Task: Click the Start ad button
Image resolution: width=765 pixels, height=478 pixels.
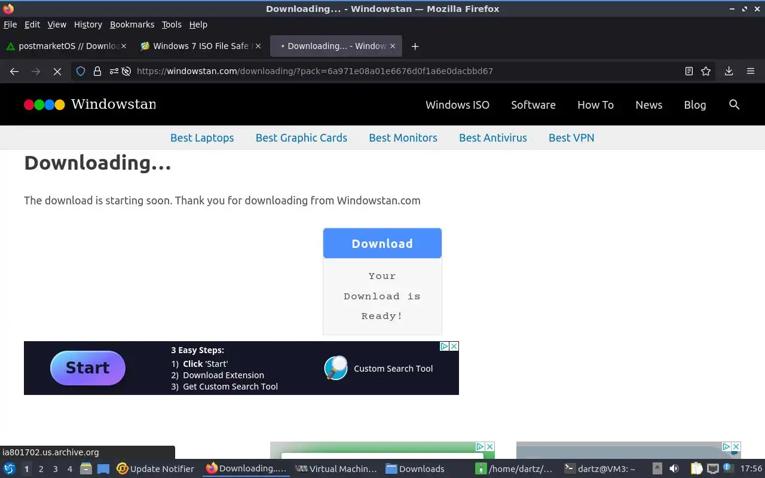Action: [88, 368]
